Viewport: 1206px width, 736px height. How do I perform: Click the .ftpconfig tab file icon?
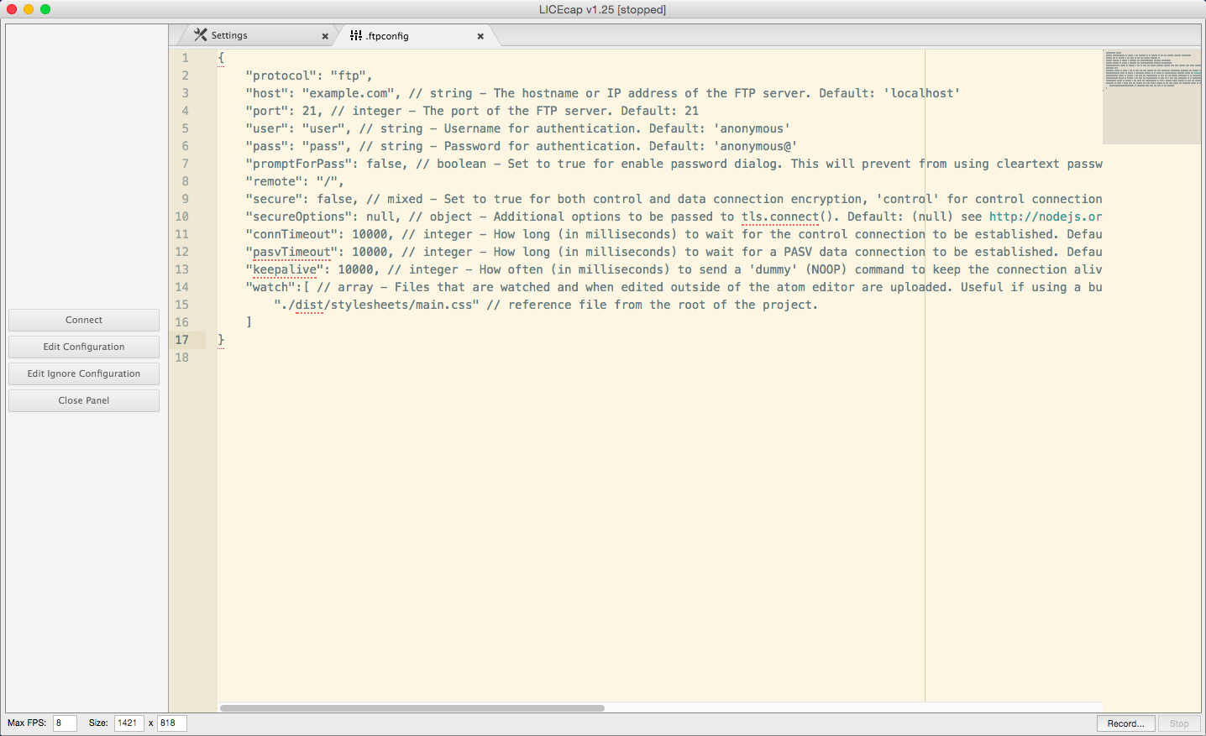pos(356,35)
